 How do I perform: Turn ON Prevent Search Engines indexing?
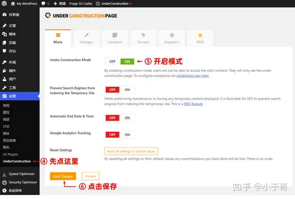coord(127,90)
